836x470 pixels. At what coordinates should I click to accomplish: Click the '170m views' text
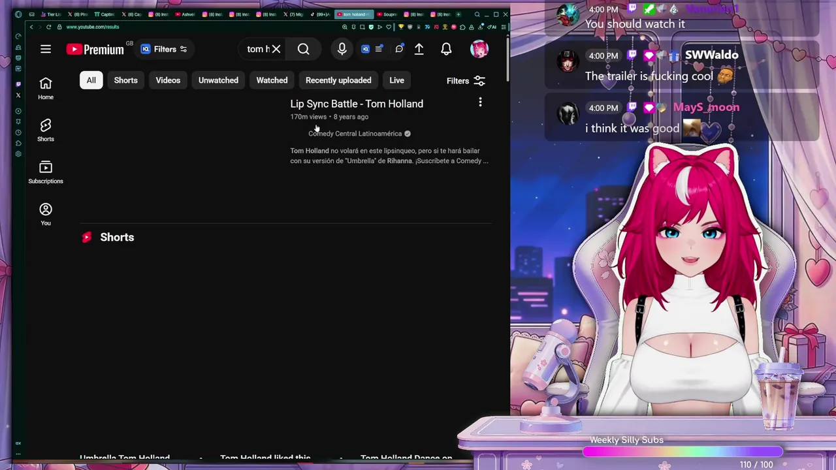click(308, 117)
